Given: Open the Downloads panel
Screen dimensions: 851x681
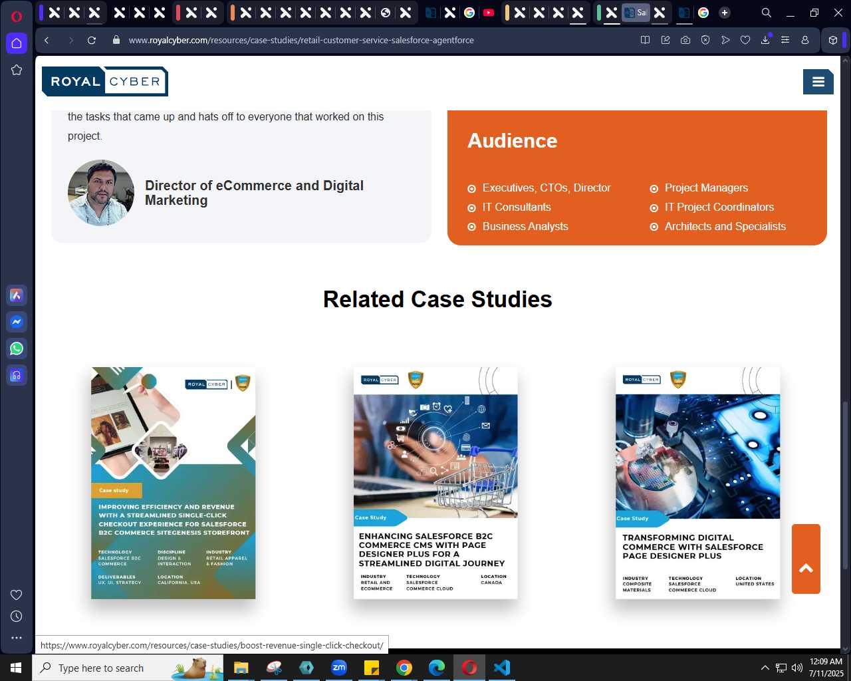Looking at the screenshot, I should point(765,40).
